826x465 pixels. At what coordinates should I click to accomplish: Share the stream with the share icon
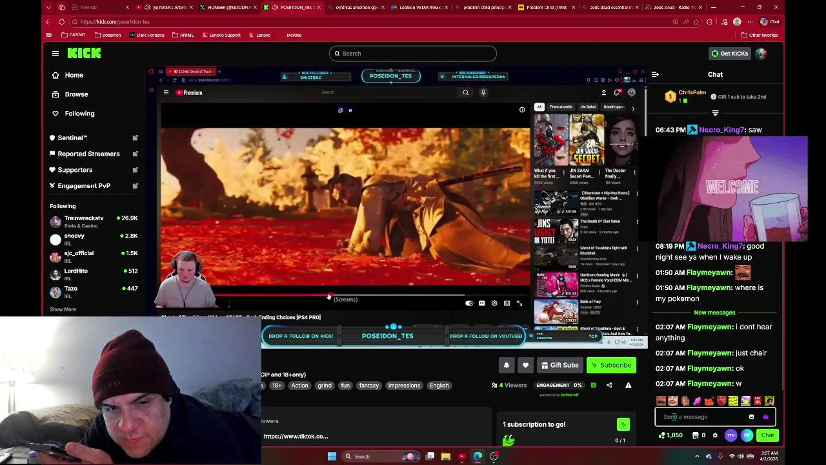(x=609, y=386)
